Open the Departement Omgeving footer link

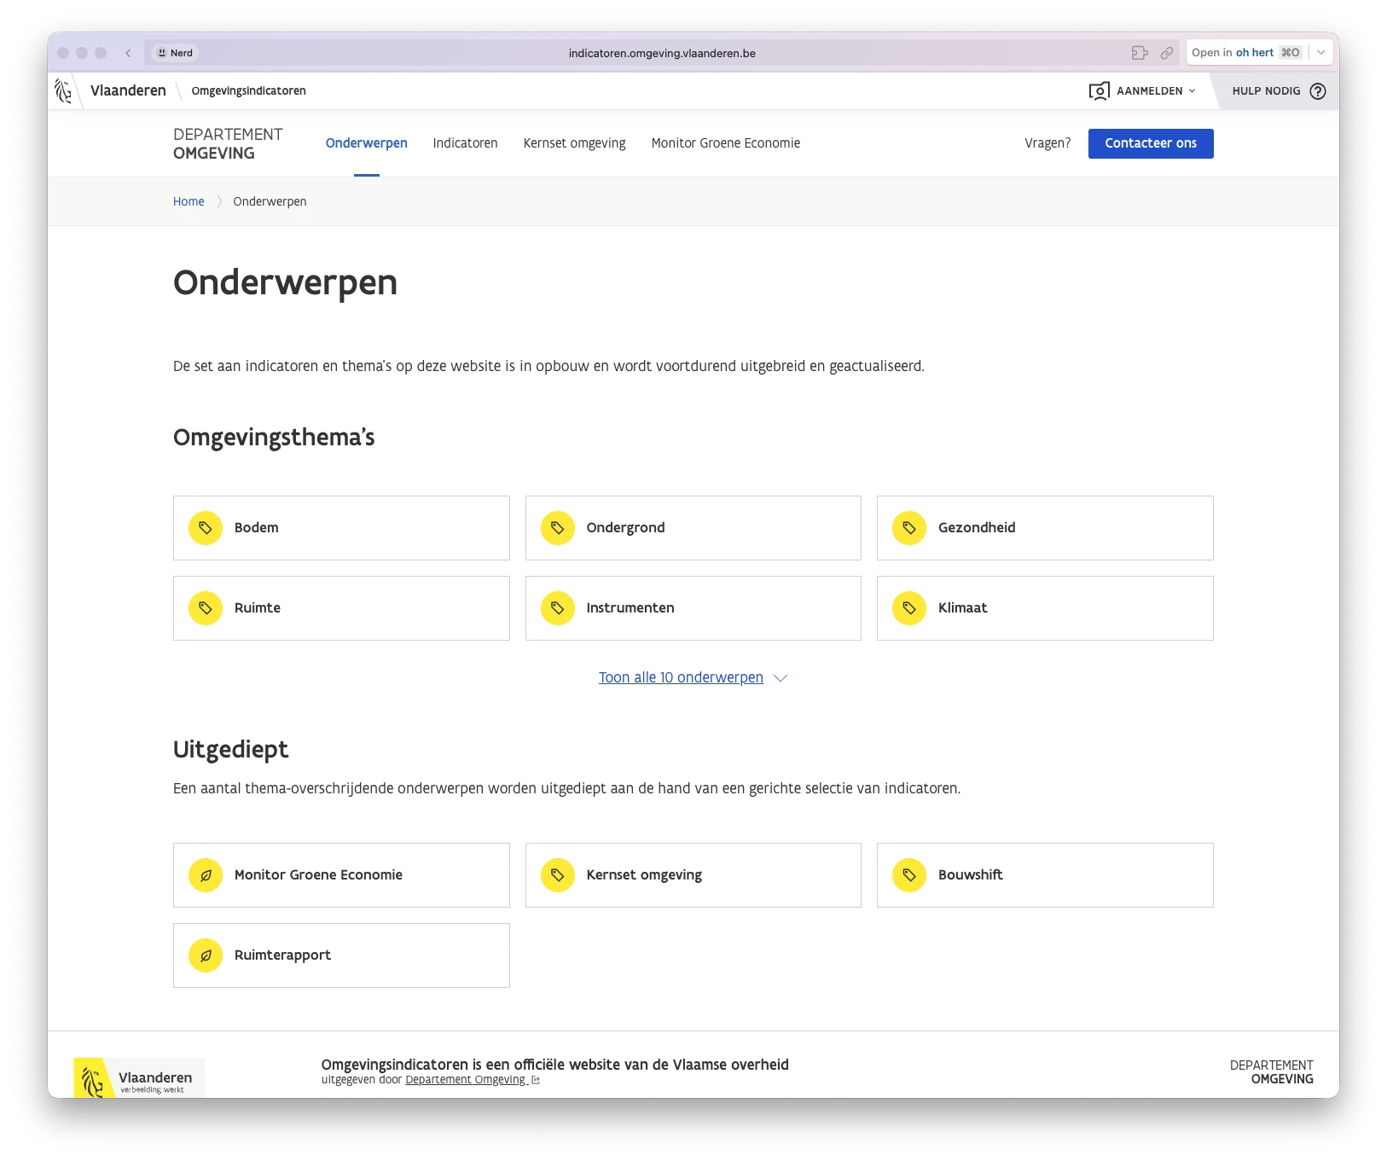[466, 1080]
